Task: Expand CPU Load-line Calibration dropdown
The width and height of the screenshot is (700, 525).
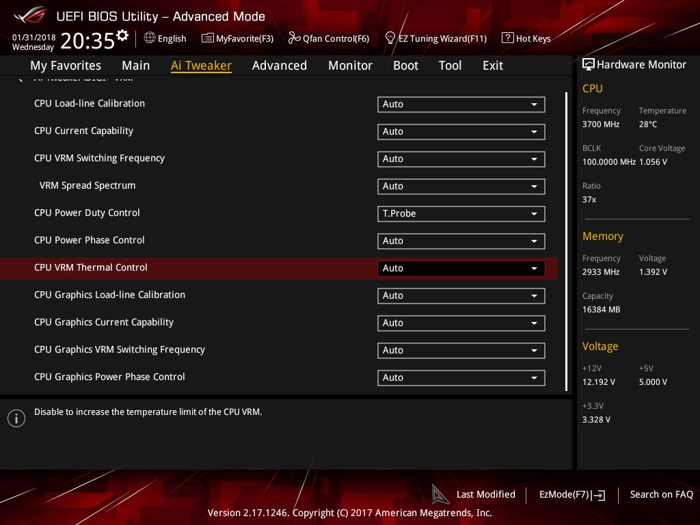Action: (461, 105)
